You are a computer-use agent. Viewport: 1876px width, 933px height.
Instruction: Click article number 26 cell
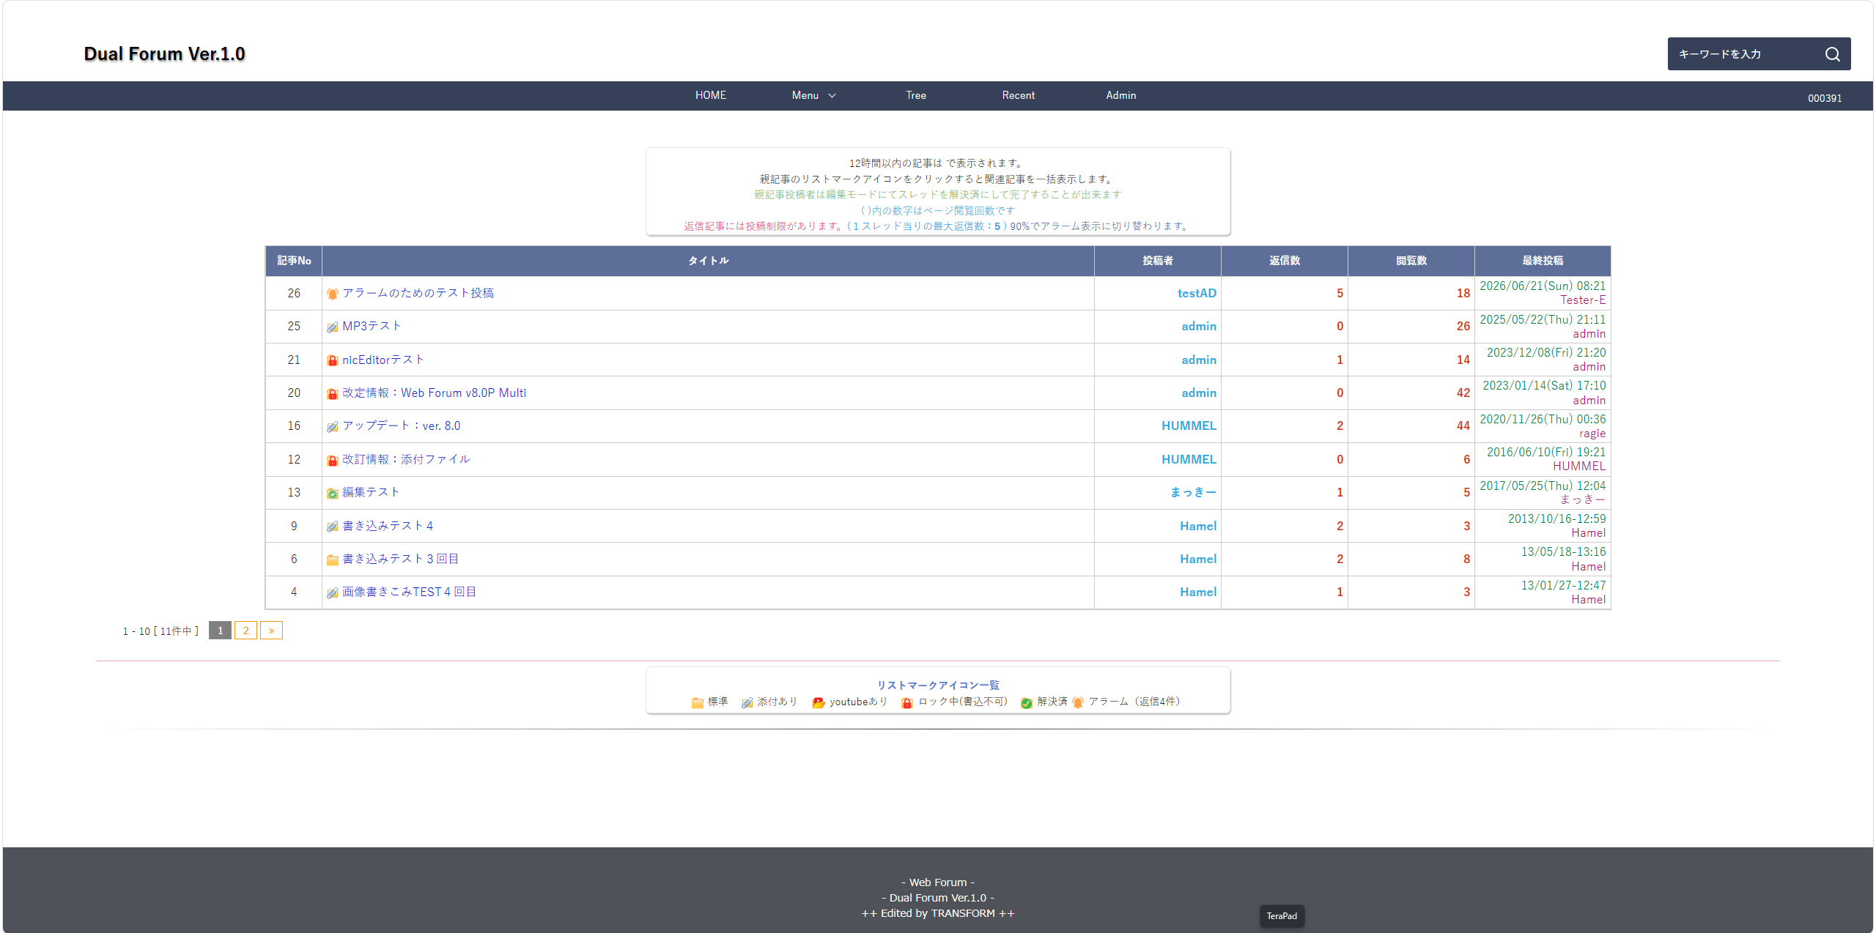[x=294, y=293]
